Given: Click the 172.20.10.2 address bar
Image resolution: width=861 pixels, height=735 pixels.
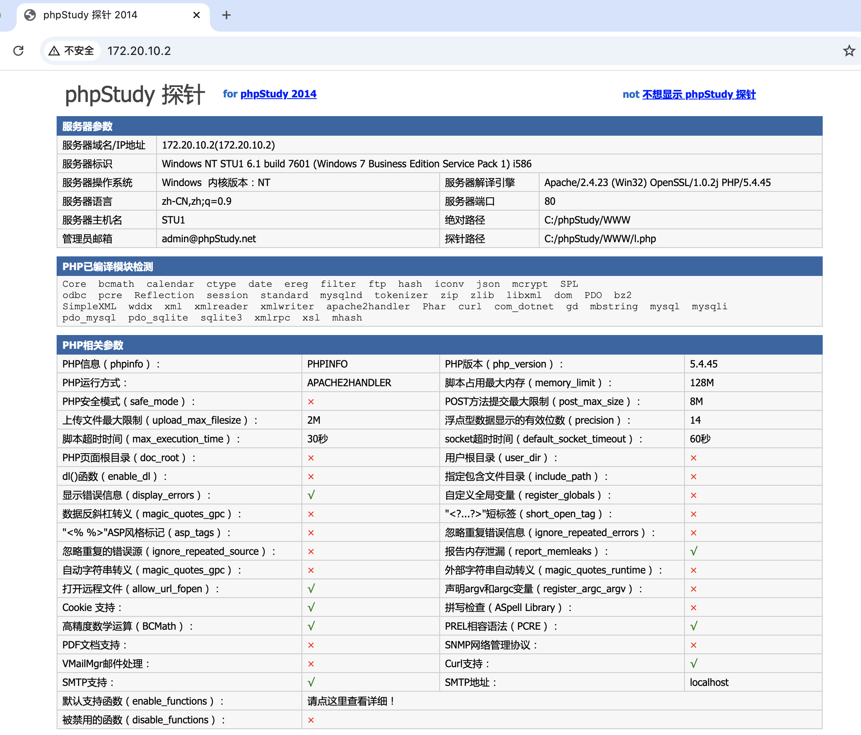Looking at the screenshot, I should [139, 51].
